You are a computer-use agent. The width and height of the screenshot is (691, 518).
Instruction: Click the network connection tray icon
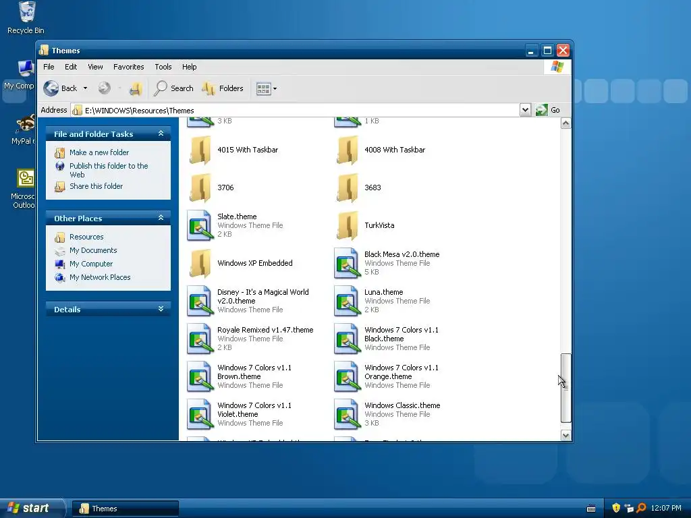click(629, 508)
